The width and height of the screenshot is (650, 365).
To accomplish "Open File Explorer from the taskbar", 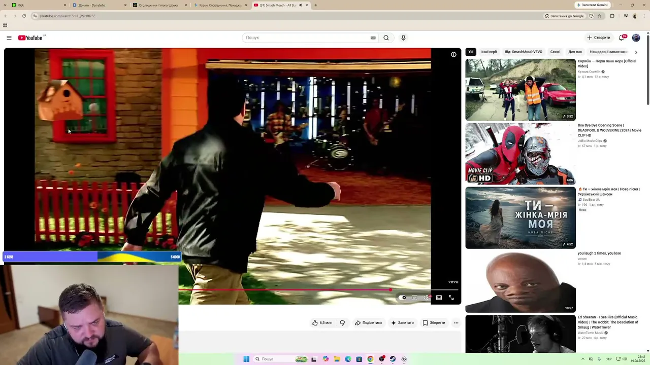I will [x=337, y=359].
